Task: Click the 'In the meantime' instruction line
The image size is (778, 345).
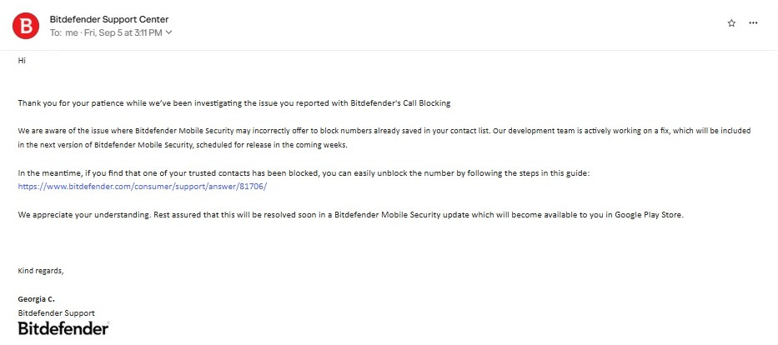Action: pyautogui.click(x=304, y=173)
